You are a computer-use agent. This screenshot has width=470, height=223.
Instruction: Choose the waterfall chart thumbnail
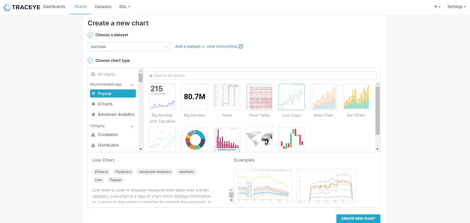[x=291, y=139]
